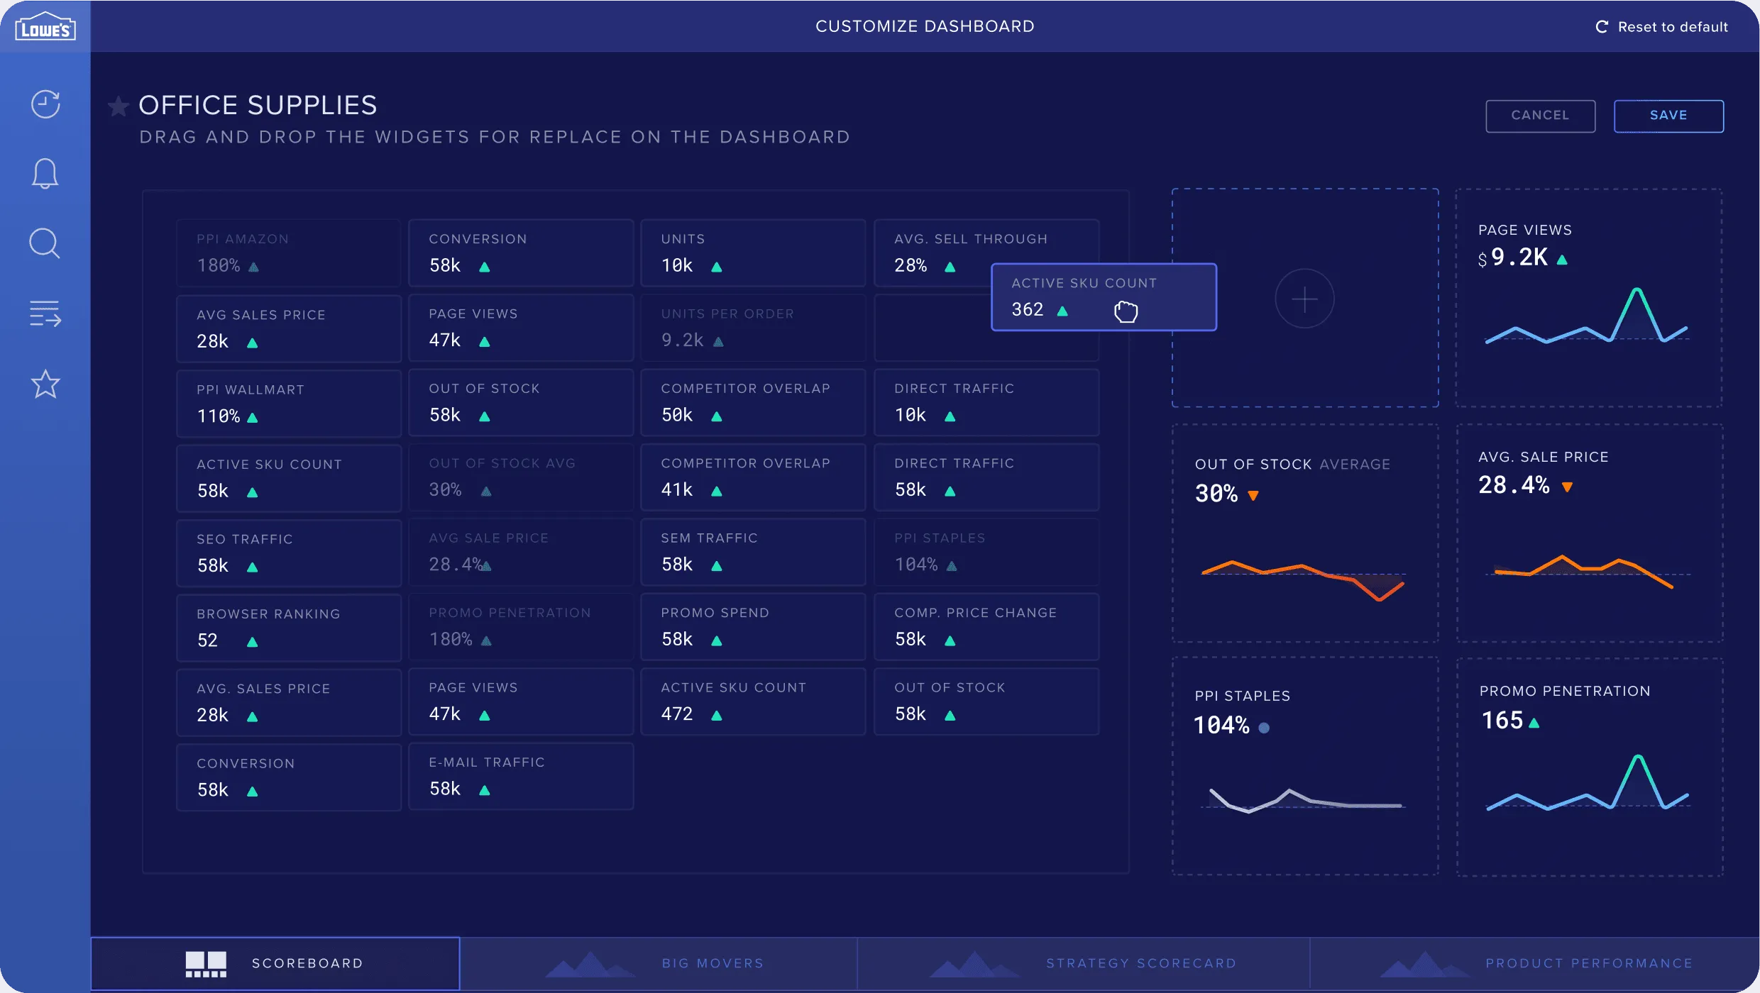The image size is (1760, 993).
Task: Click the Lowe's logo
Action: click(x=45, y=27)
